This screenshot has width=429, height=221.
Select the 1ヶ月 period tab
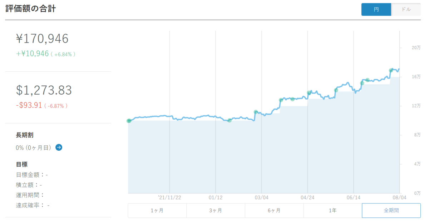pyautogui.click(x=157, y=211)
